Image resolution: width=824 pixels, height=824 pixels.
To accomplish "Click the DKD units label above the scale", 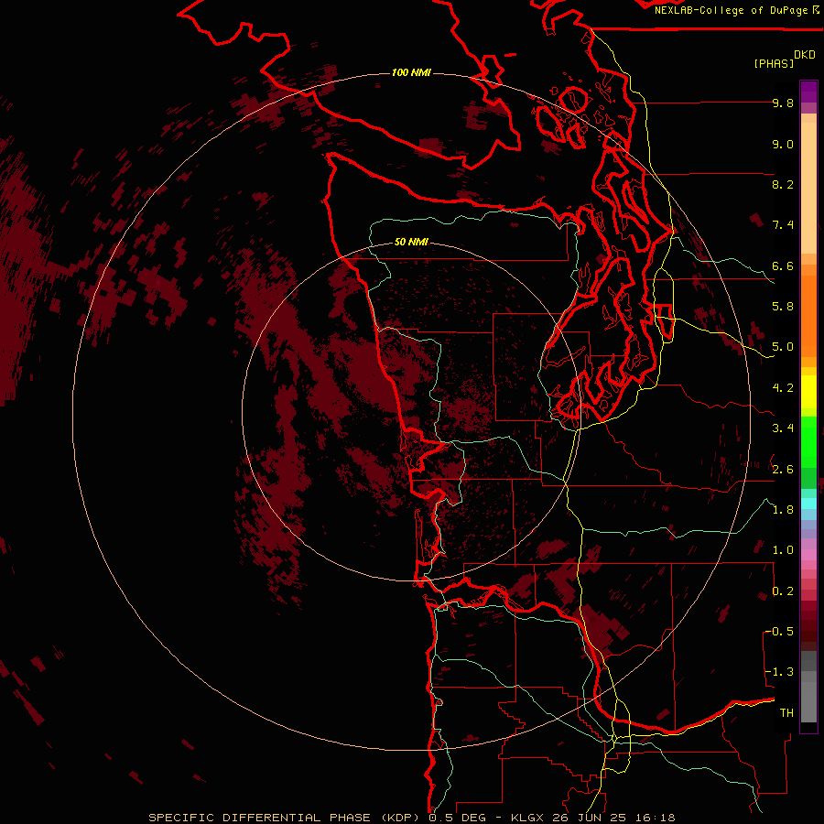I will coord(805,55).
